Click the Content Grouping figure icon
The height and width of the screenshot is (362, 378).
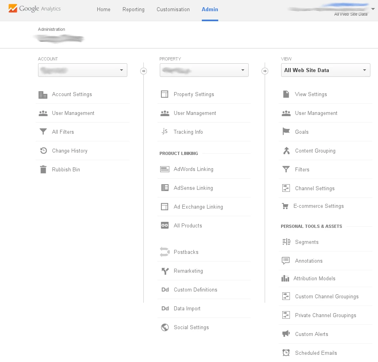point(286,151)
